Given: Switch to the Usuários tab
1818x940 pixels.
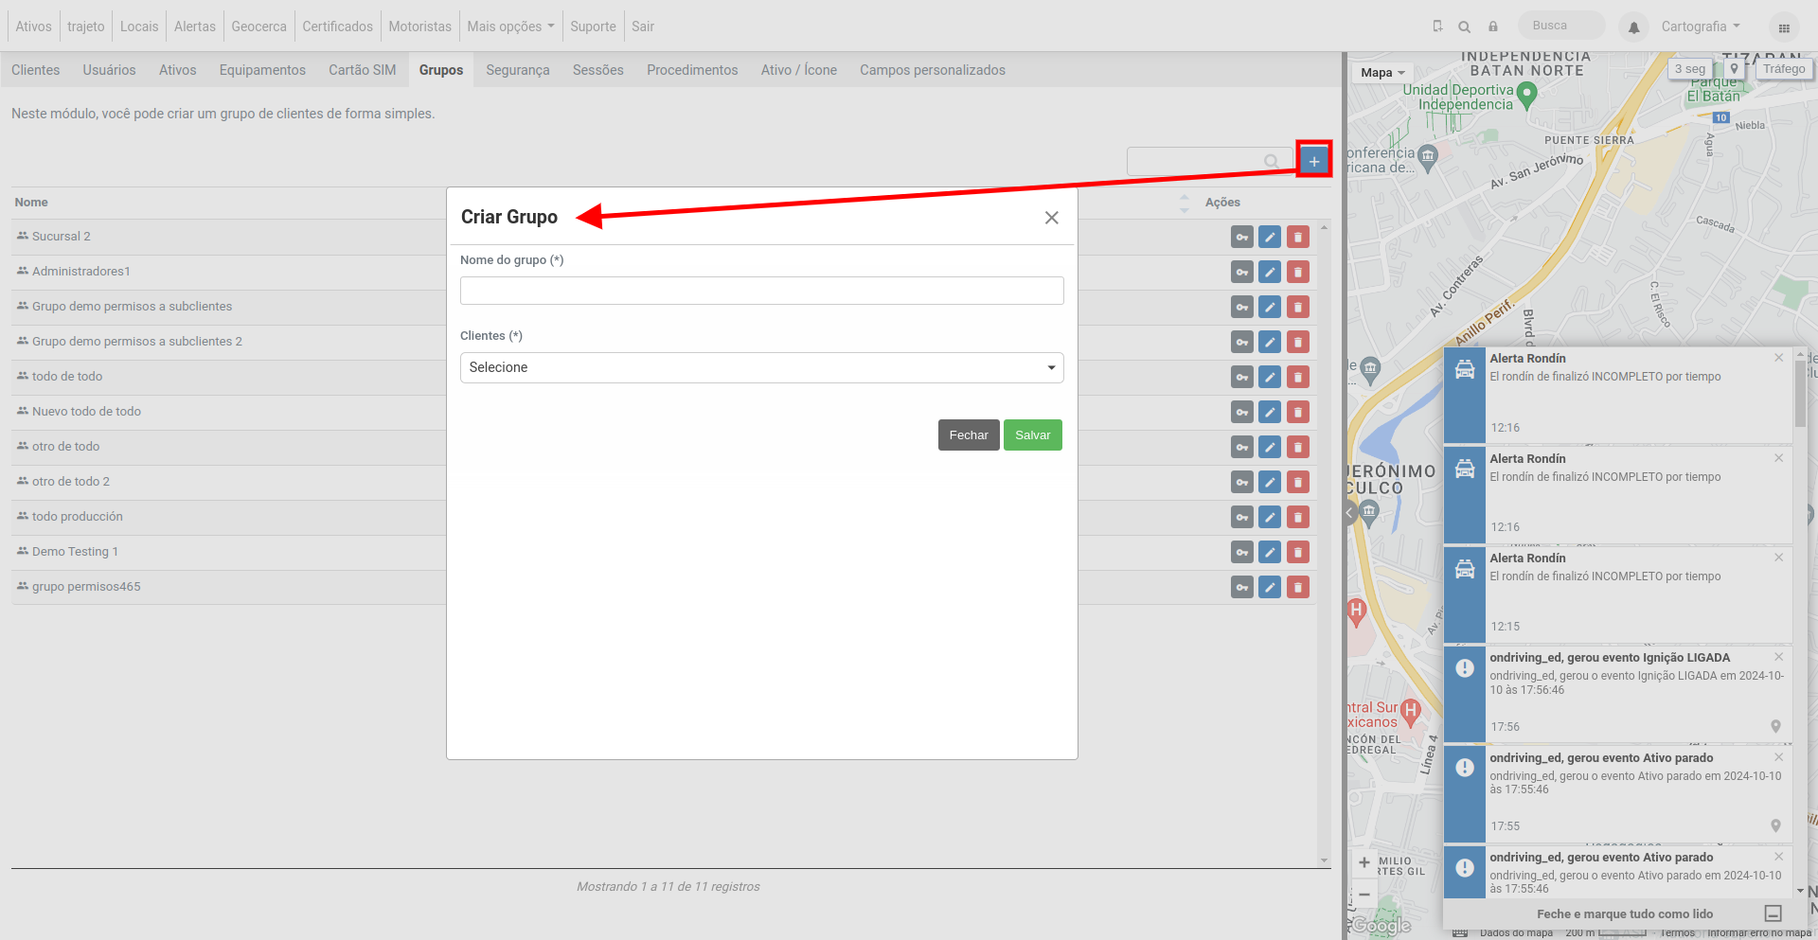Looking at the screenshot, I should [109, 70].
